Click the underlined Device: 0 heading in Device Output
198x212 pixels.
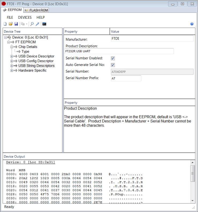(x=31, y=162)
